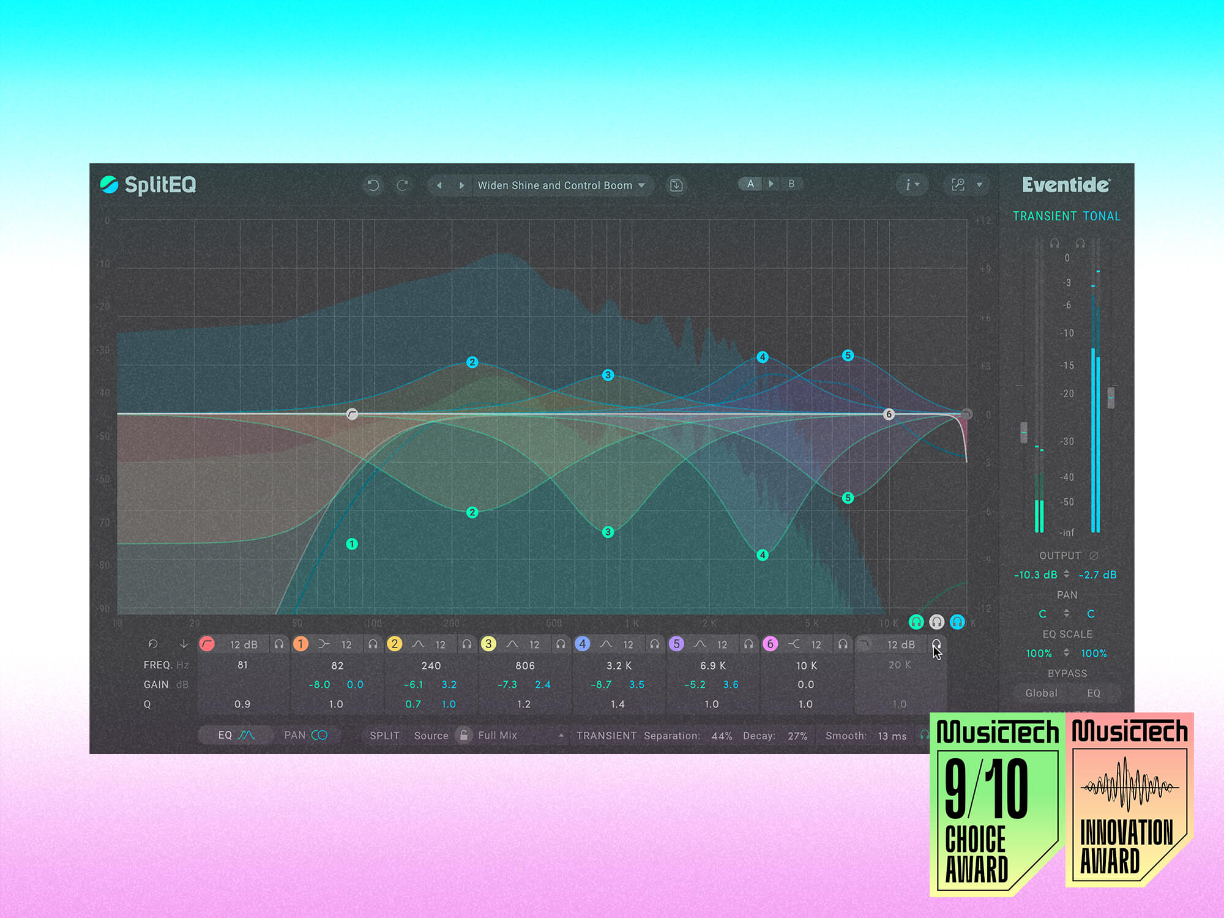Switch to the PAN view tab
Screen dimensions: 1224x918
pos(305,735)
